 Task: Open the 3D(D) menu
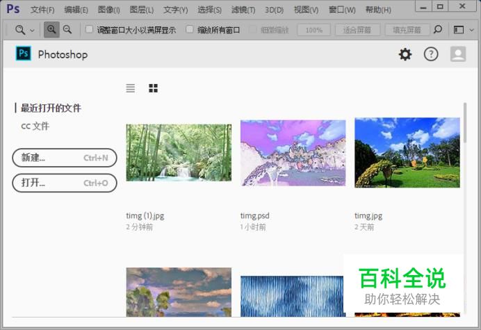pyautogui.click(x=275, y=10)
